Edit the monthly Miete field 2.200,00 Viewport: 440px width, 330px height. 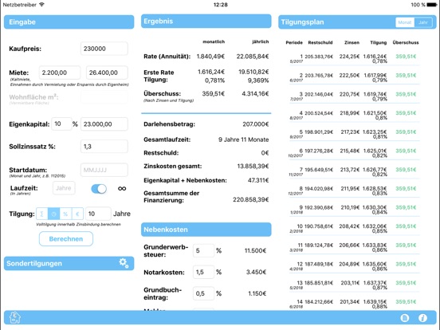[60, 73]
